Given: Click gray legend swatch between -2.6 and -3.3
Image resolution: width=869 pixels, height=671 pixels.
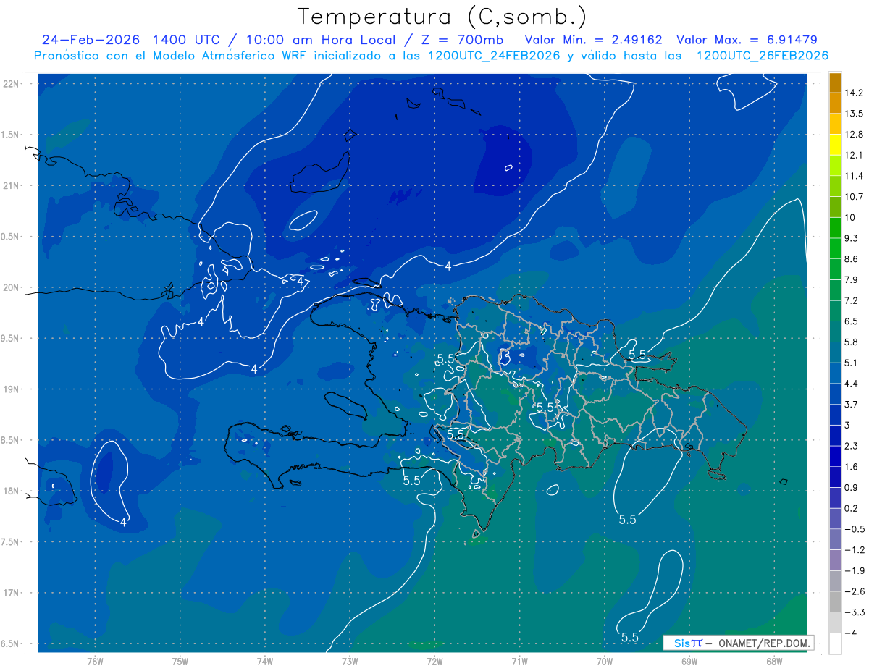Looking at the screenshot, I should [x=835, y=602].
